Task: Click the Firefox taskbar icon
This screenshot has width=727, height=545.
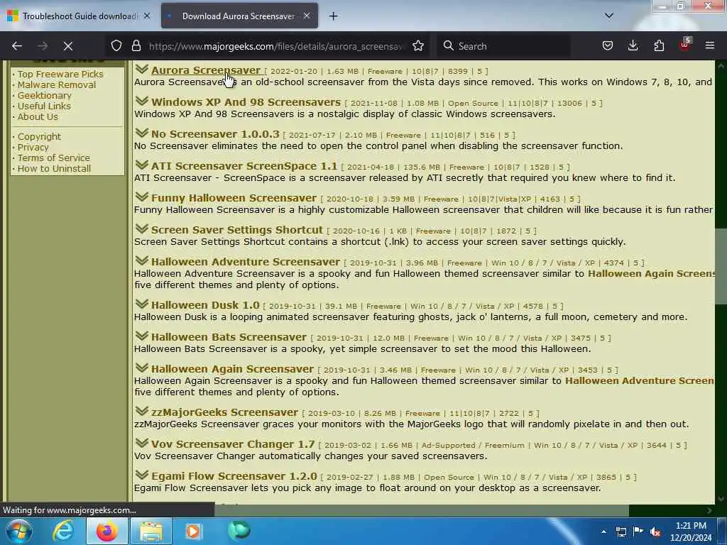Action: pyautogui.click(x=106, y=531)
